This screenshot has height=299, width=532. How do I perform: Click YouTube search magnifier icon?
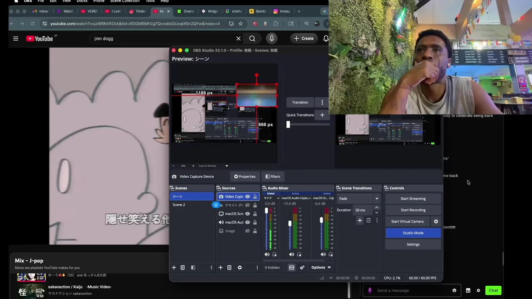252,38
